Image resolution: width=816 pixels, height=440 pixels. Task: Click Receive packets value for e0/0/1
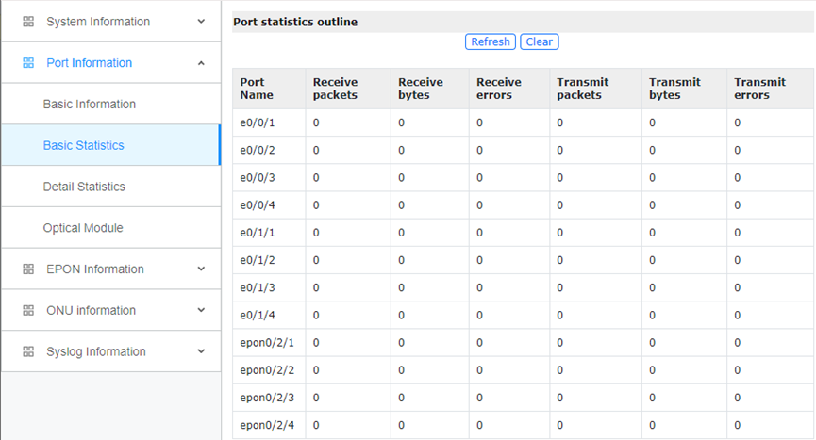pos(316,122)
